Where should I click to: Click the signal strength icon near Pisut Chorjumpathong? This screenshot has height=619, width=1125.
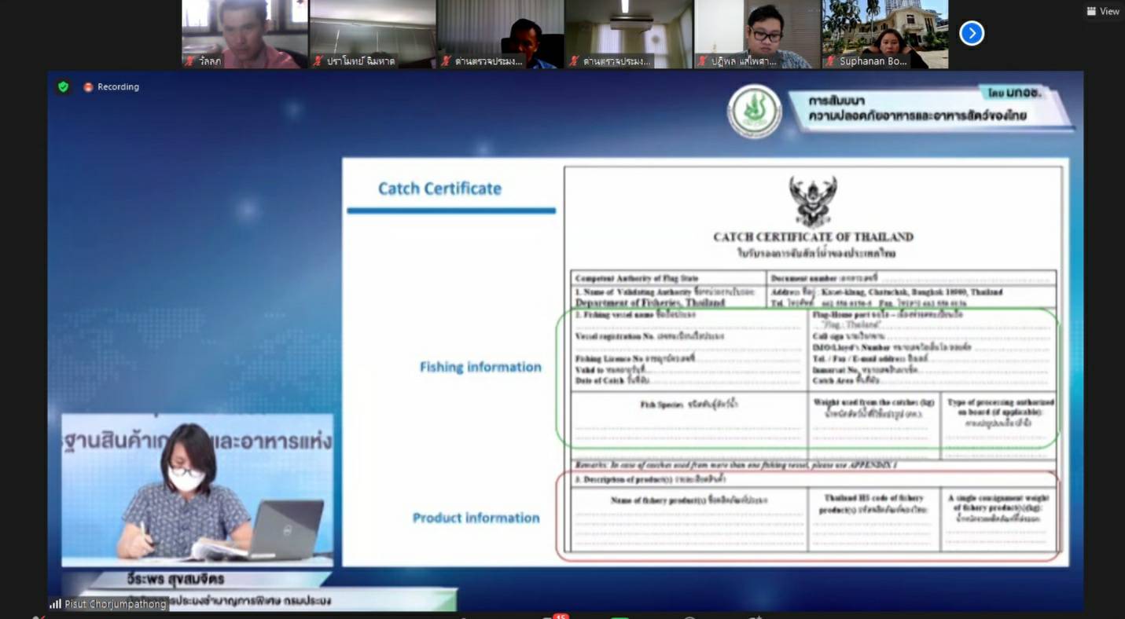[55, 603]
